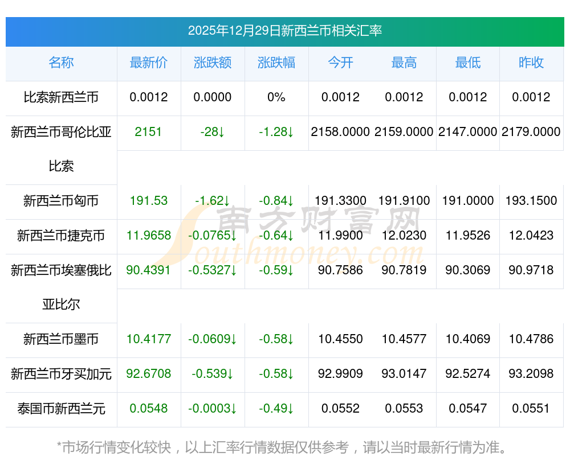Open the 新西兰币墨币 row name
The image size is (570, 465).
point(61,339)
